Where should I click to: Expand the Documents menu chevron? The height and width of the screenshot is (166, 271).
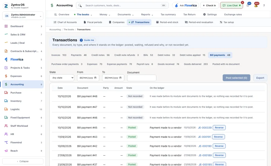(x=133, y=15)
